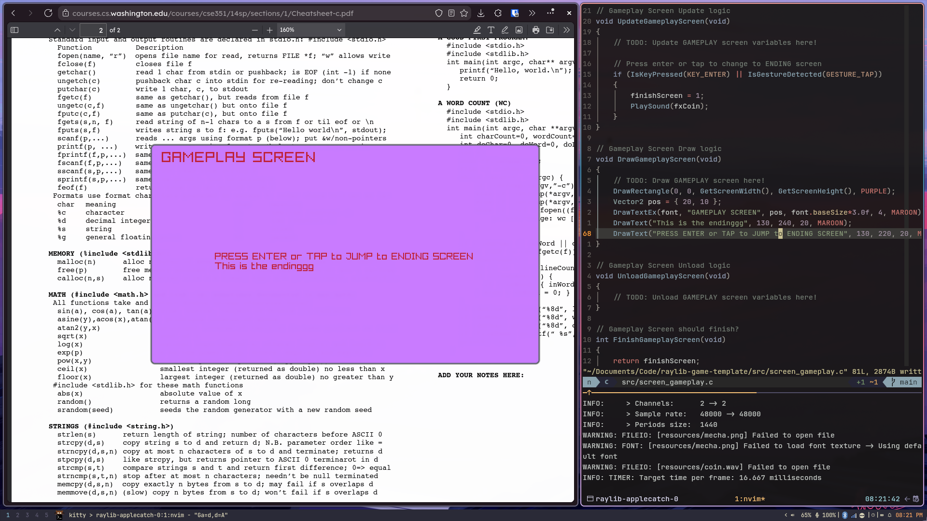Screen dimensions: 927x521
Task: Click the kitty terminal icon in taskbar
Action: click(59, 515)
